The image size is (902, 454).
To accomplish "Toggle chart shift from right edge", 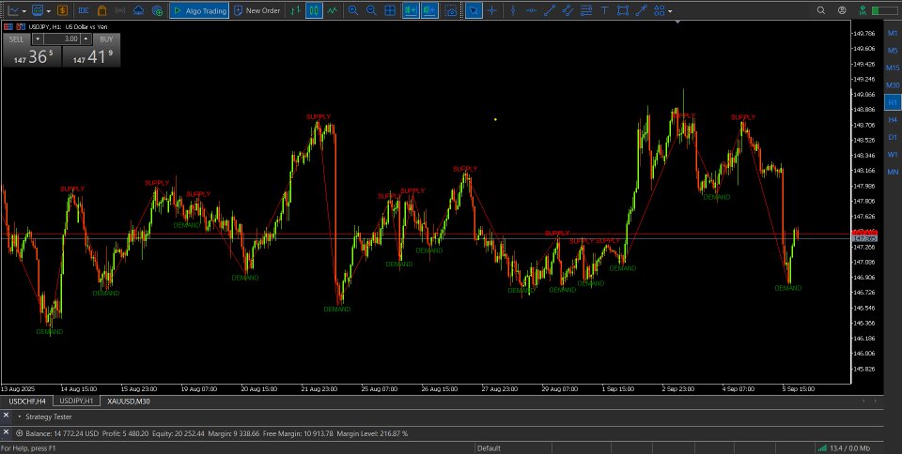I will (429, 10).
